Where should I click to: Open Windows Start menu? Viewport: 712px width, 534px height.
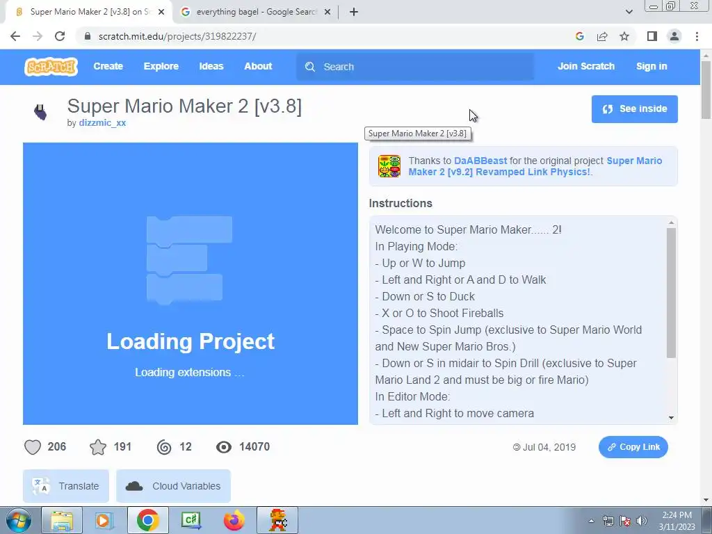pyautogui.click(x=19, y=520)
